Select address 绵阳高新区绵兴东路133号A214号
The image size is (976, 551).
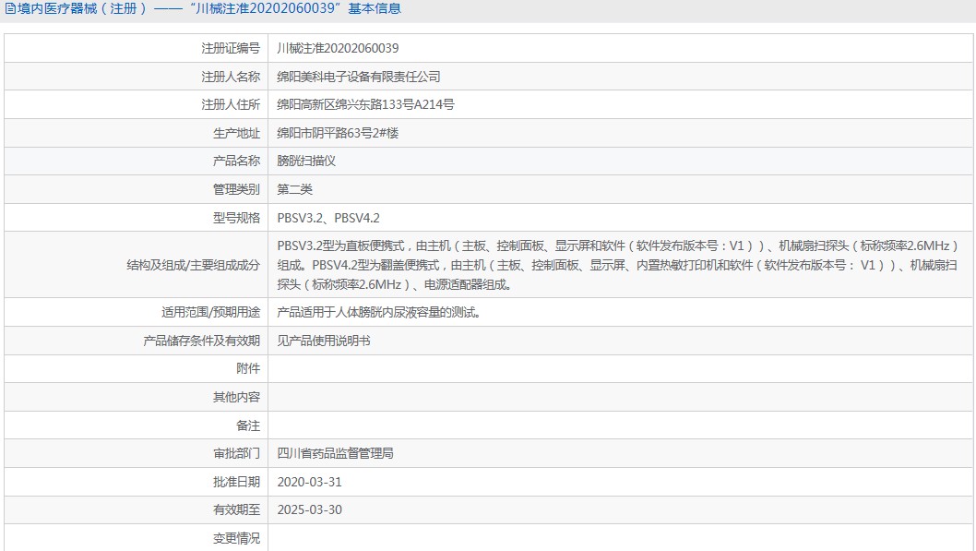[365, 104]
